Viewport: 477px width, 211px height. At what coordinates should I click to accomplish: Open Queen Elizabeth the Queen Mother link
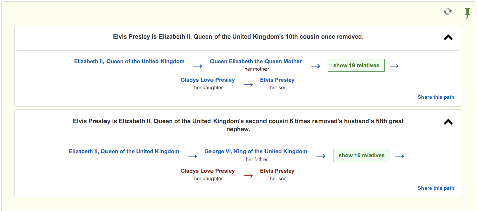(256, 61)
